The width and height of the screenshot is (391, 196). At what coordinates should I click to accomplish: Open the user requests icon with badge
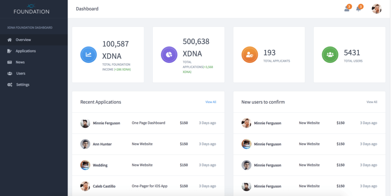347,8
